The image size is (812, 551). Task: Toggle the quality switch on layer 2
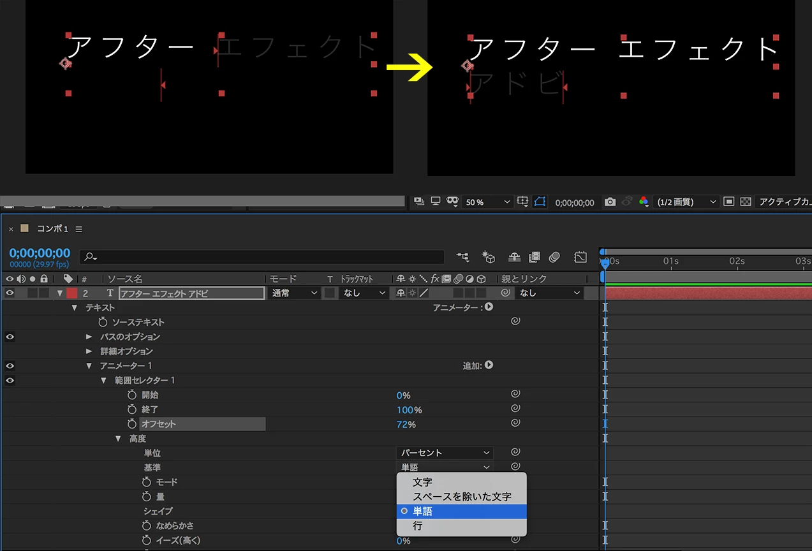[423, 293]
